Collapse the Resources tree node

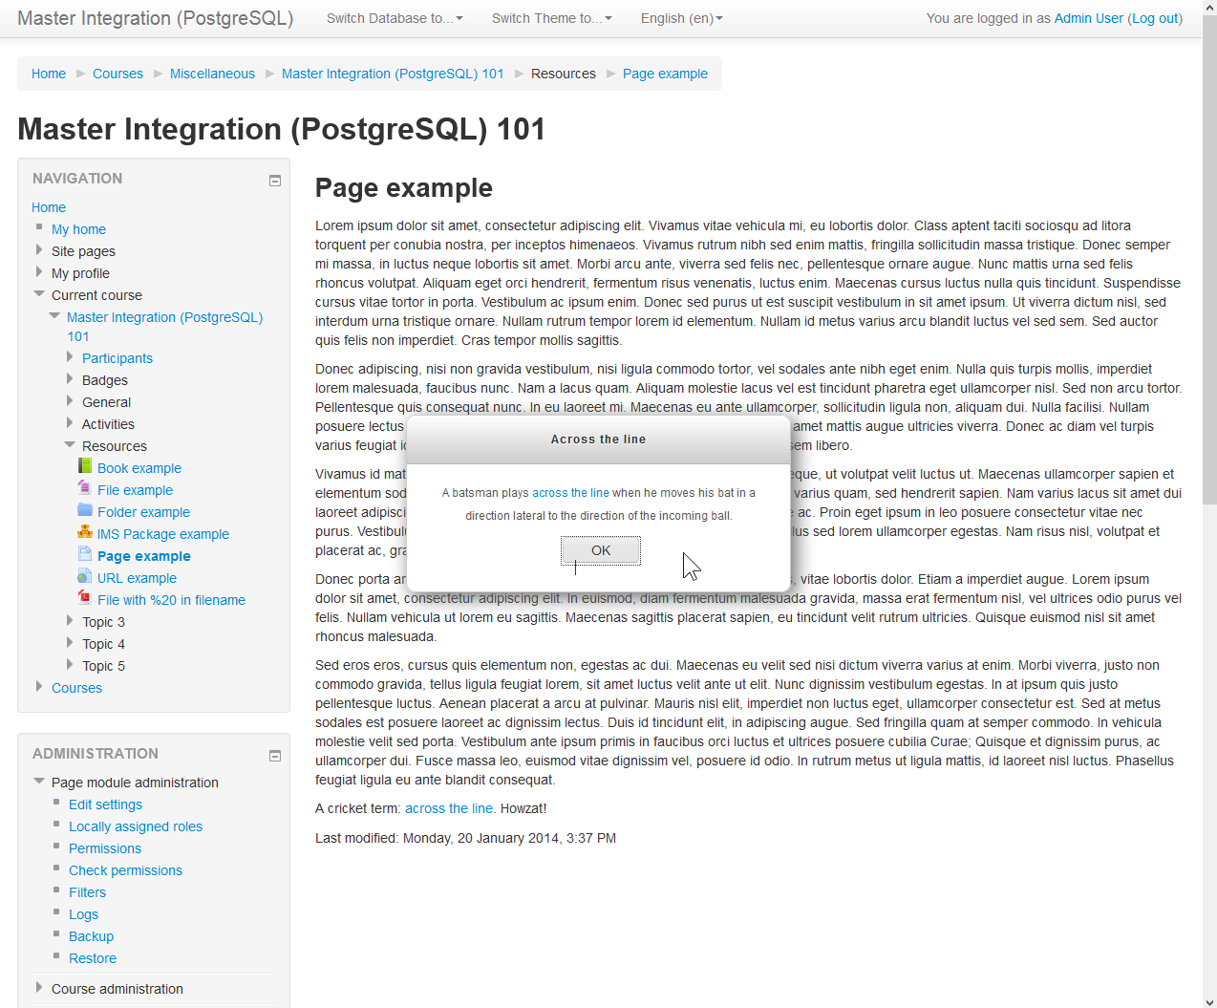[x=70, y=444]
